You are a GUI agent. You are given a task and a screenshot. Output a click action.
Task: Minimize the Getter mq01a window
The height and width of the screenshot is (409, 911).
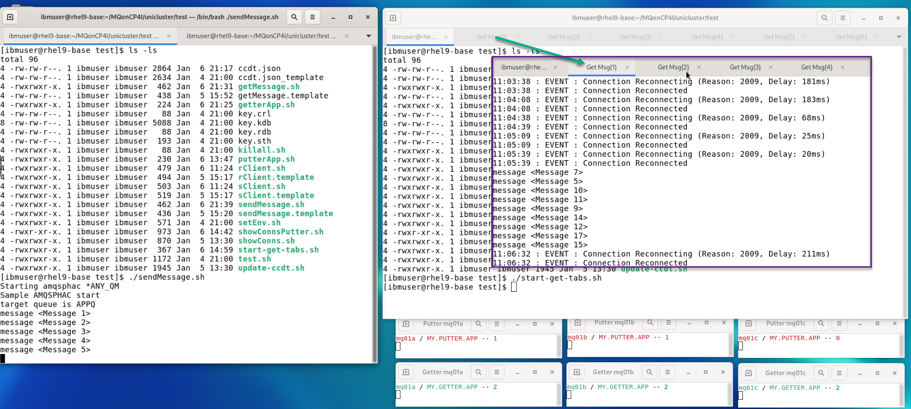[517, 372]
